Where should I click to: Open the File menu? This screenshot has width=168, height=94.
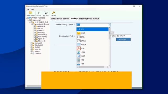pyautogui.click(x=28, y=9)
